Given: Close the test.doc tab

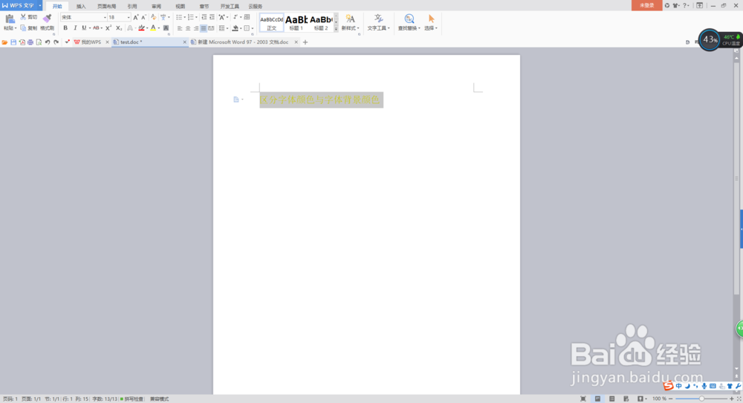Looking at the screenshot, I should 185,42.
